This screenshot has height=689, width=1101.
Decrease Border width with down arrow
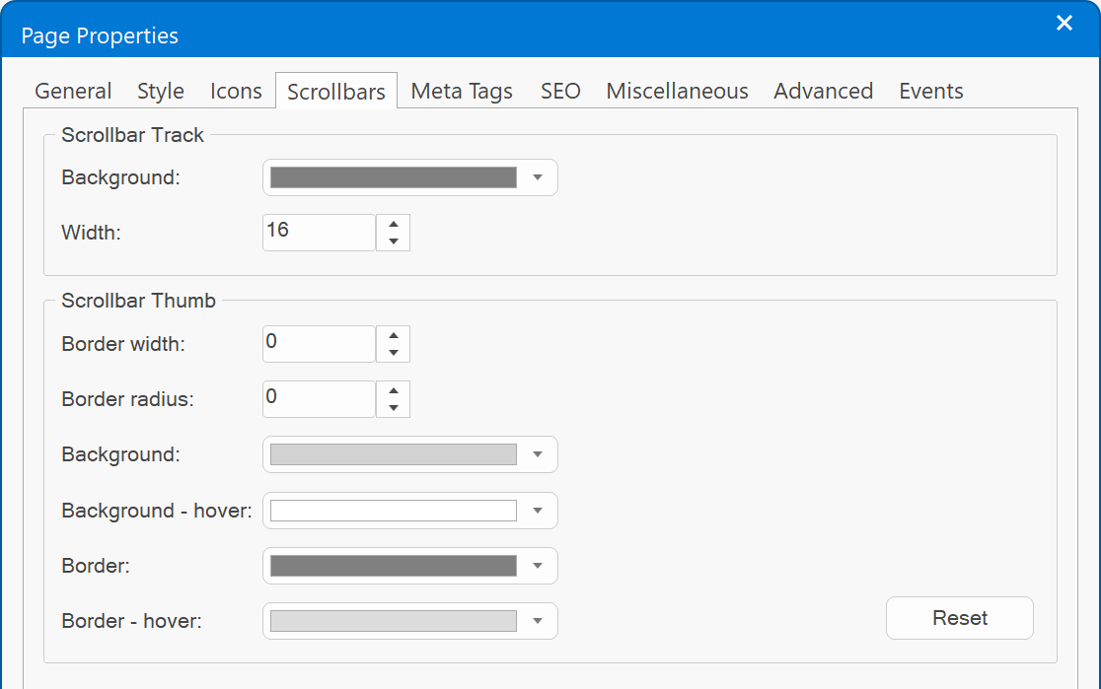click(394, 353)
